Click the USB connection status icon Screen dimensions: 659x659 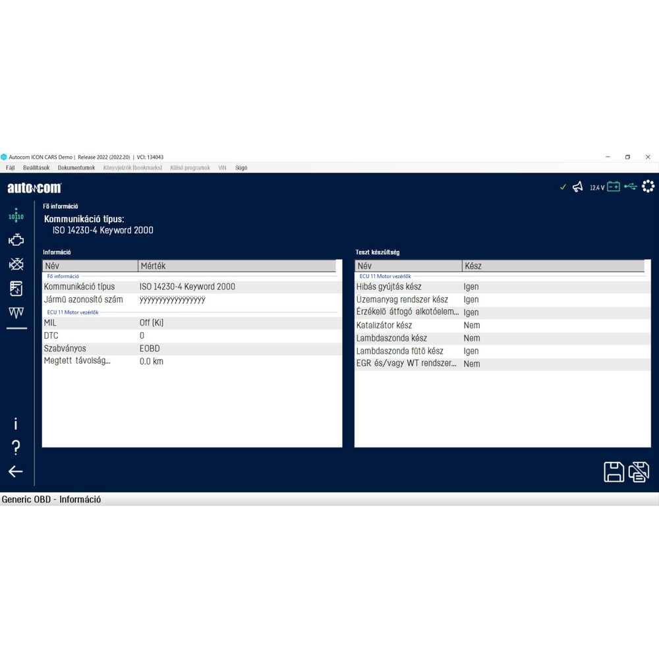(x=631, y=187)
